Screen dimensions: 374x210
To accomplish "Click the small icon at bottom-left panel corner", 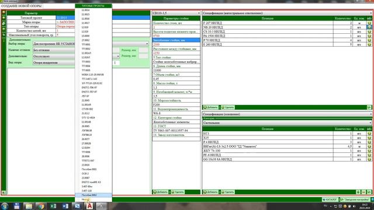I will click(4, 192).
